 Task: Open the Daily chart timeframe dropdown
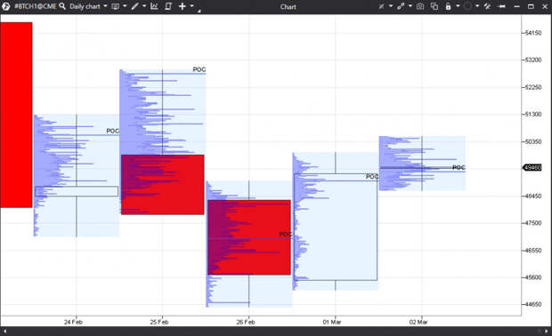tap(88, 6)
